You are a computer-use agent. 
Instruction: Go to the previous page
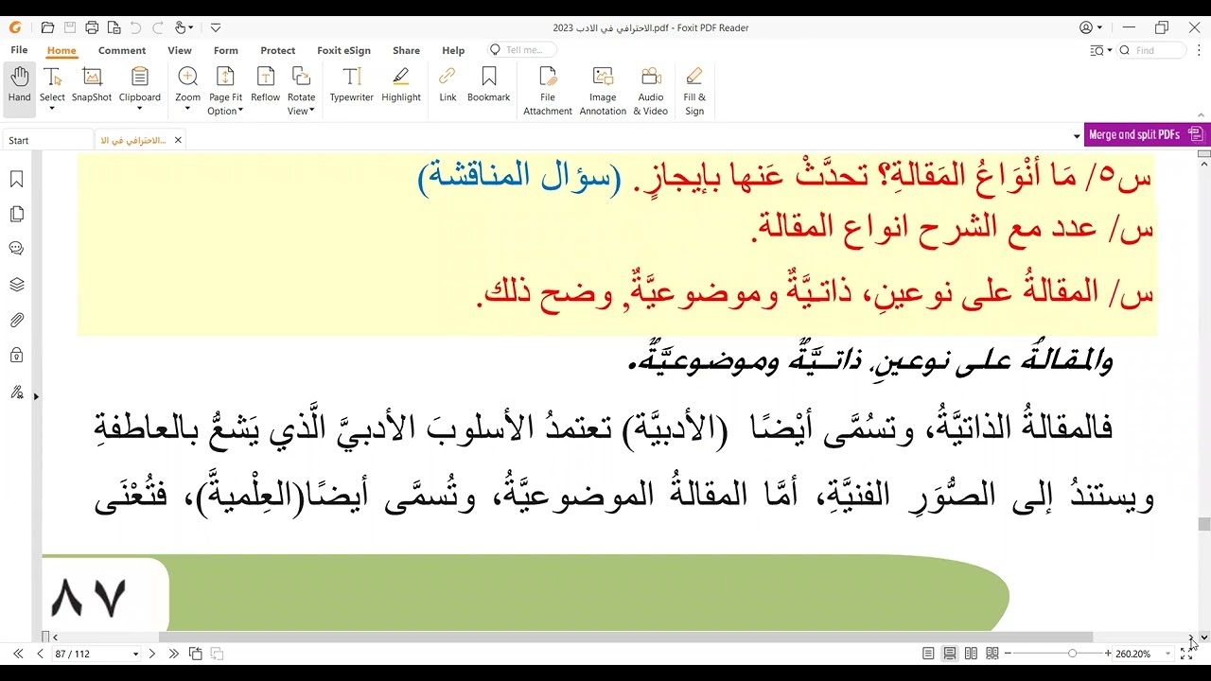[x=40, y=654]
